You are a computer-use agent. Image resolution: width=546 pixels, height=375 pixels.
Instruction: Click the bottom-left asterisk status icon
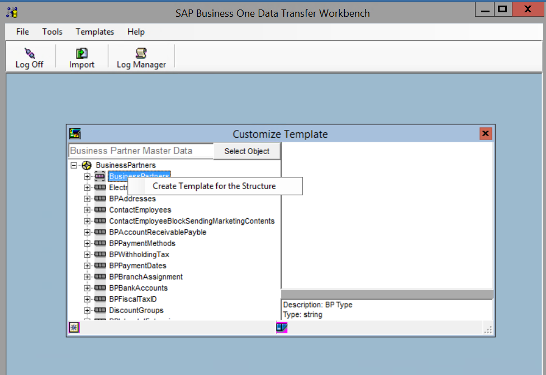pyautogui.click(x=74, y=328)
